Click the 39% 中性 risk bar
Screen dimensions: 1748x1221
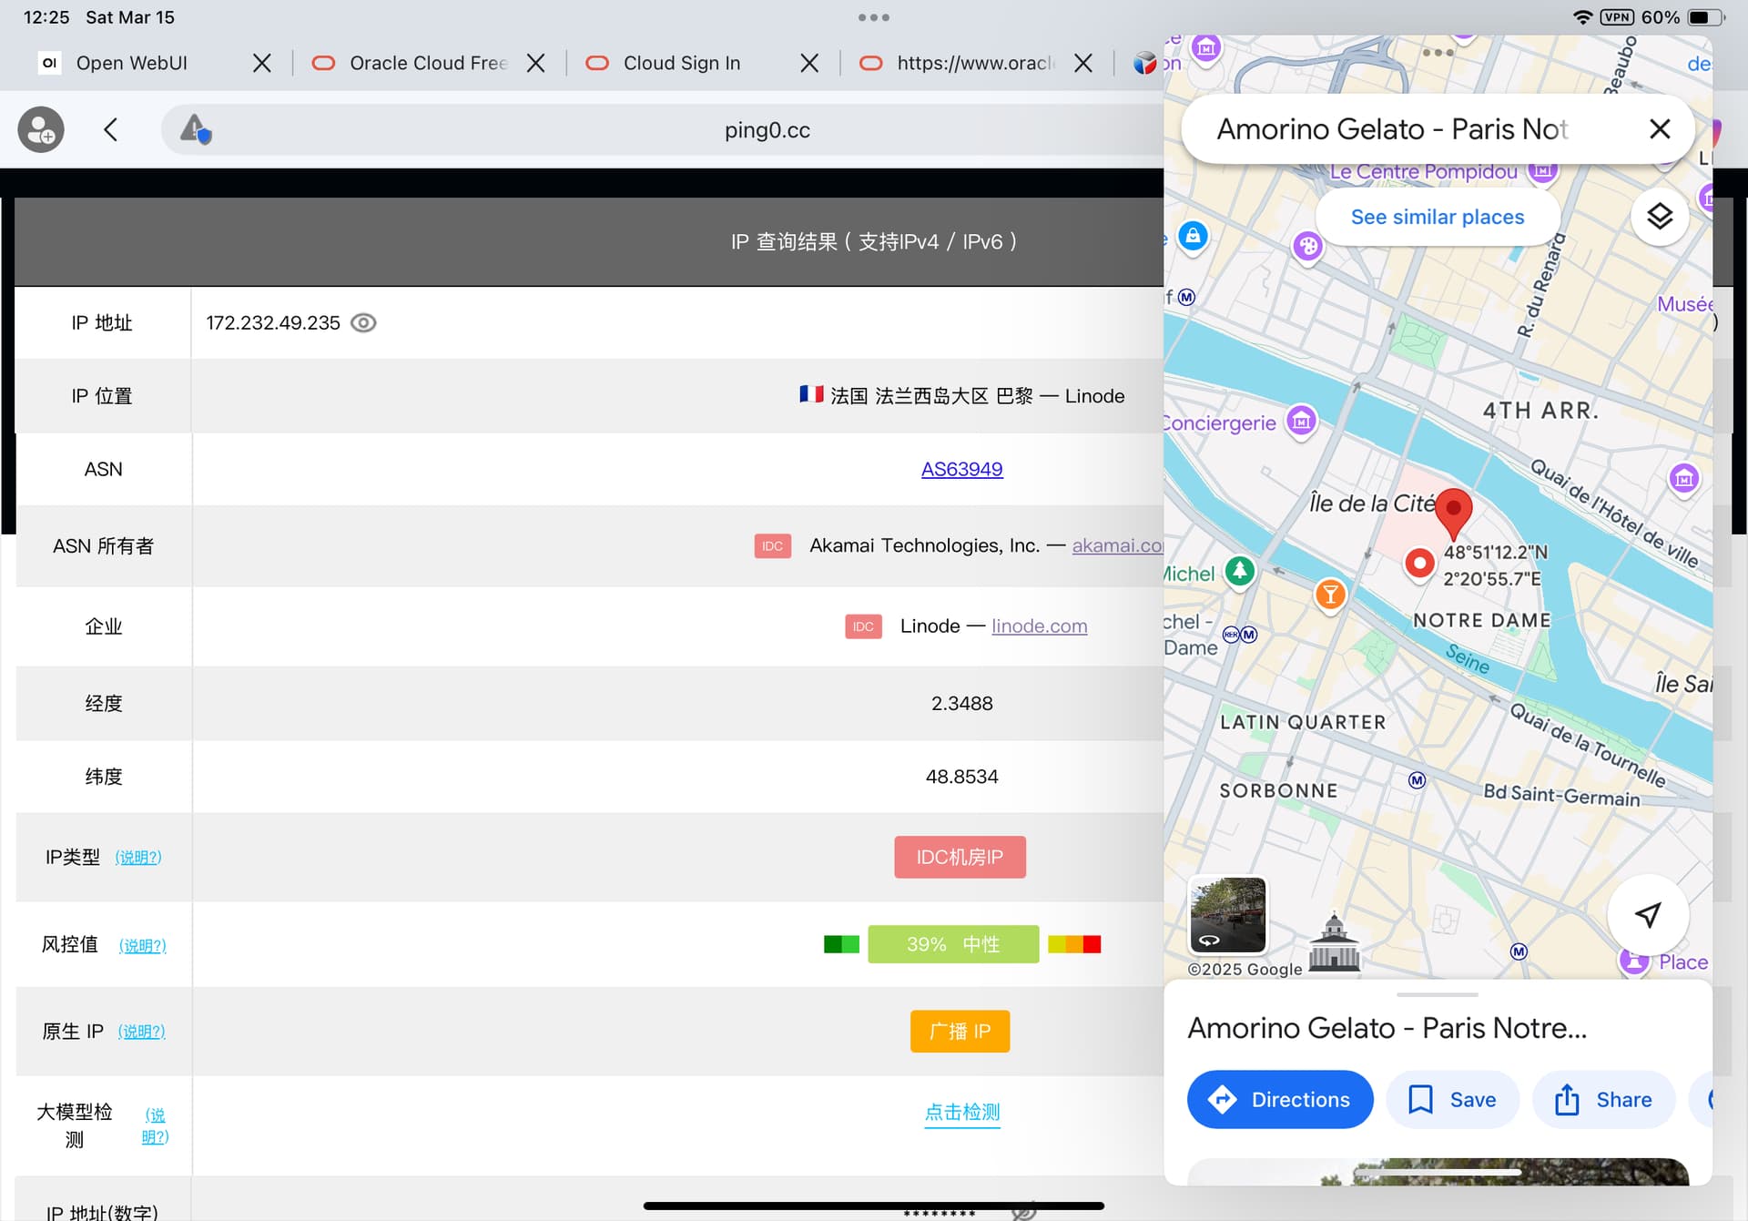click(x=953, y=944)
